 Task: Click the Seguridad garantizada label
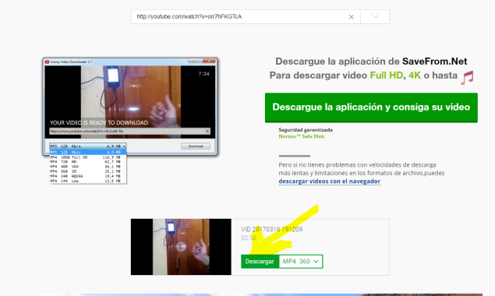pyautogui.click(x=306, y=130)
